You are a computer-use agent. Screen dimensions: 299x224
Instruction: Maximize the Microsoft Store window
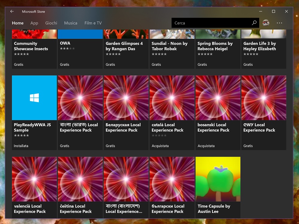pos(273,12)
